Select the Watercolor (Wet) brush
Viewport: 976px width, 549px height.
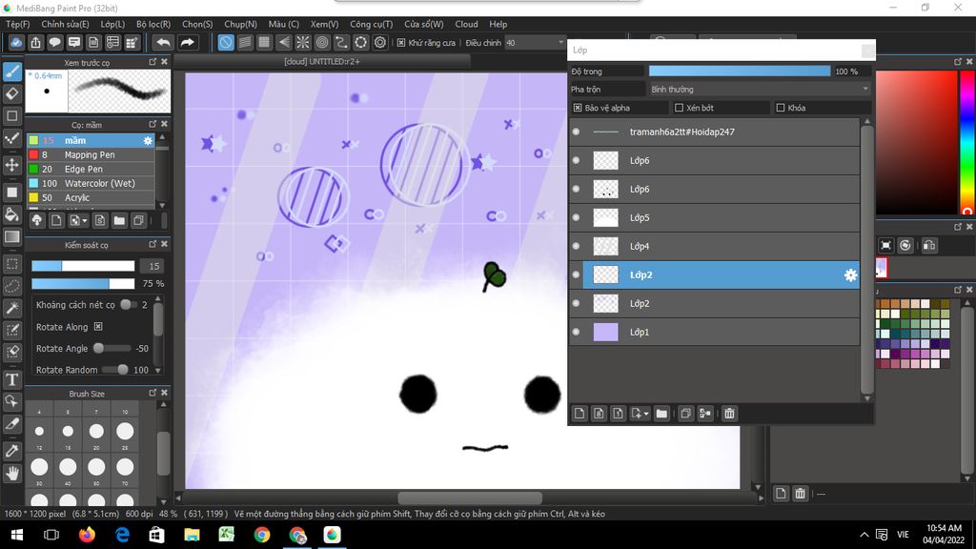[91, 184]
